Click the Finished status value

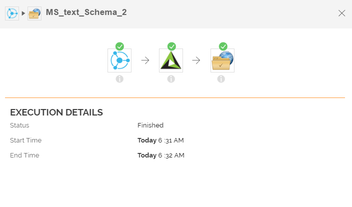150,125
